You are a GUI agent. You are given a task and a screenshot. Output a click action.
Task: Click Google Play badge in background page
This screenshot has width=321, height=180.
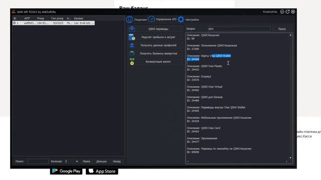(x=66, y=171)
